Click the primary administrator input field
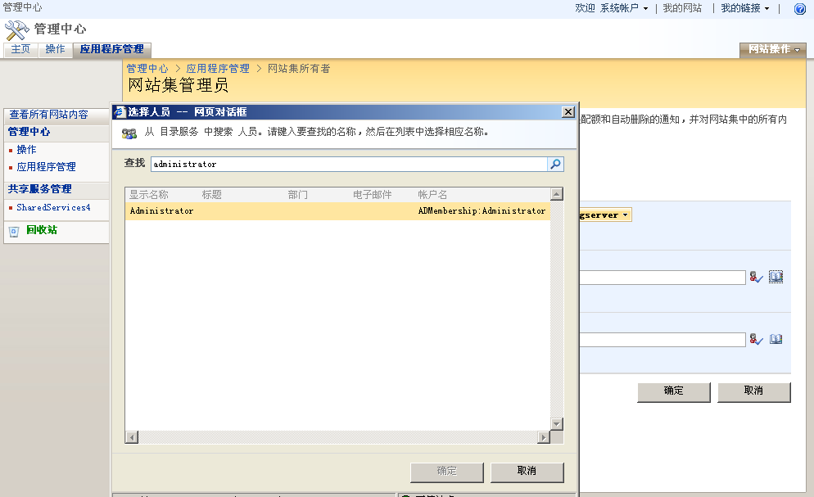This screenshot has height=497, width=814. [x=663, y=278]
